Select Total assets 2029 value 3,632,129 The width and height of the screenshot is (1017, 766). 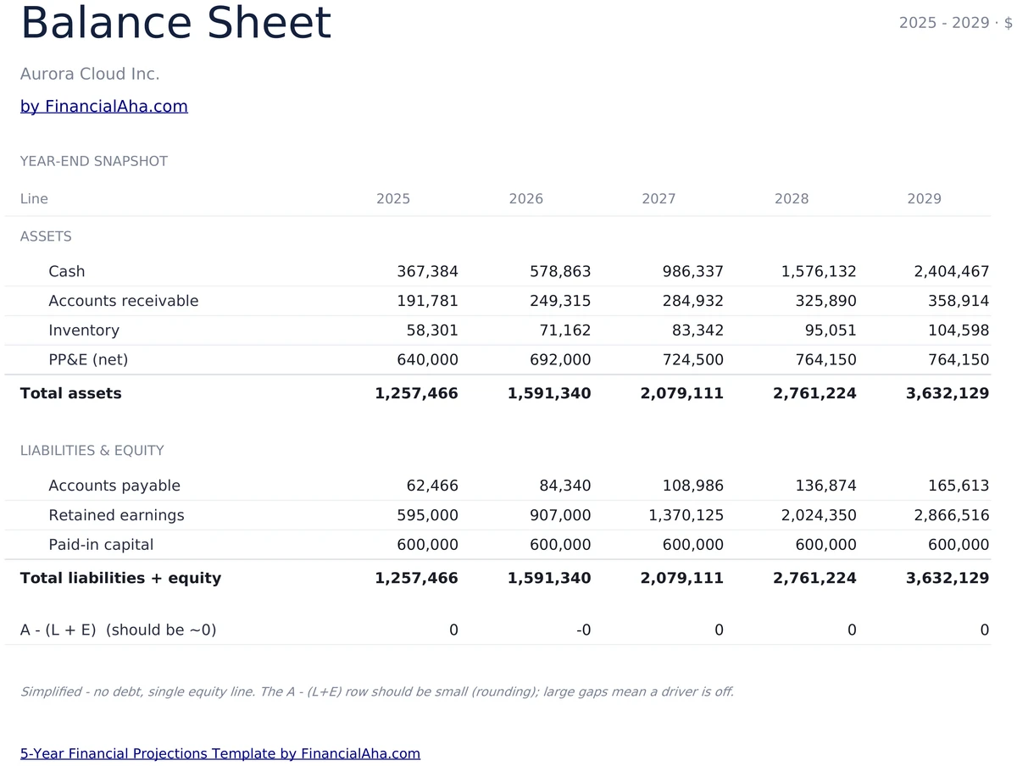point(948,393)
